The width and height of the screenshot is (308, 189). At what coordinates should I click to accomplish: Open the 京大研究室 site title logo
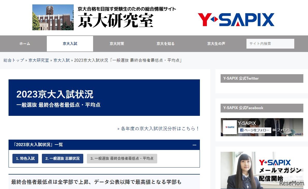click(x=116, y=20)
